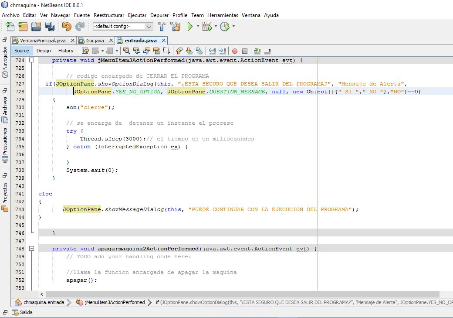
Task: Open Profile Project dropdown arrow
Action: [233, 26]
